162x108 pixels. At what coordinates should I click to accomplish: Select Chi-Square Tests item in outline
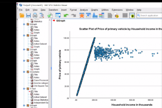click(41, 86)
